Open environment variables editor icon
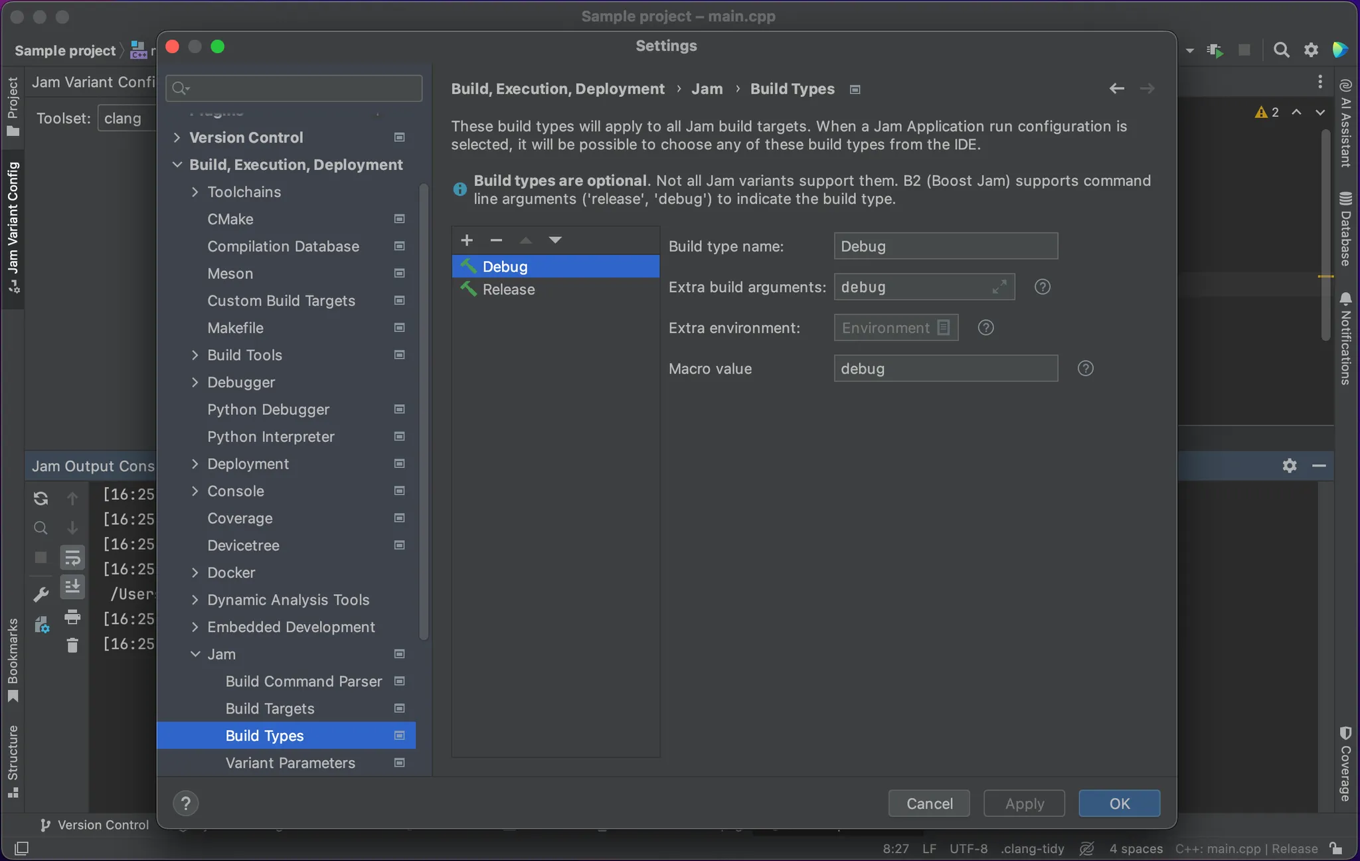The width and height of the screenshot is (1360, 861). 944,328
